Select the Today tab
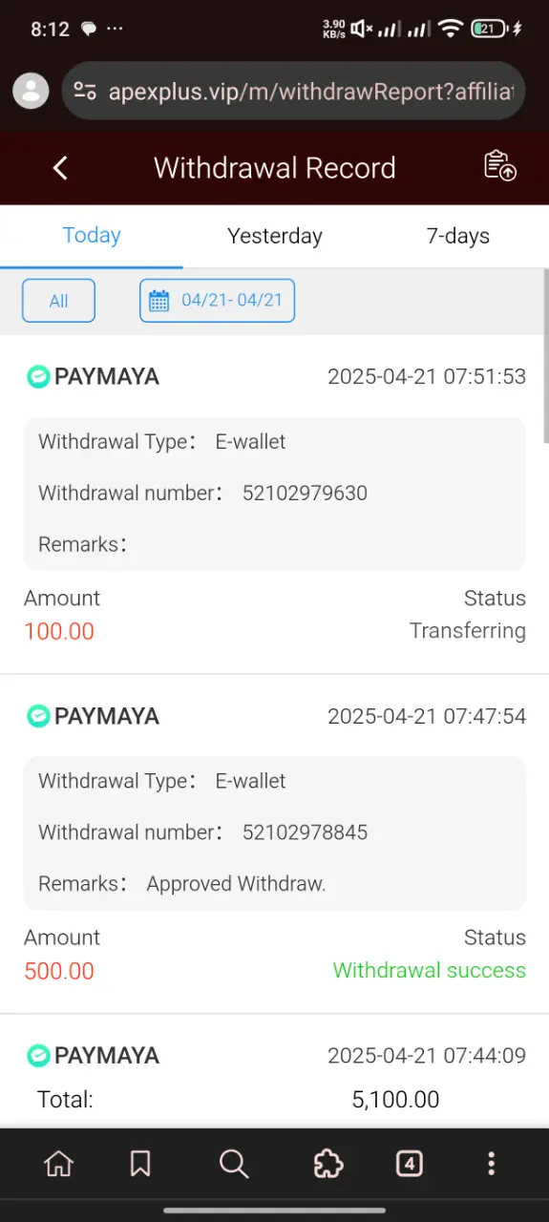The height and width of the screenshot is (1222, 549). click(x=92, y=236)
